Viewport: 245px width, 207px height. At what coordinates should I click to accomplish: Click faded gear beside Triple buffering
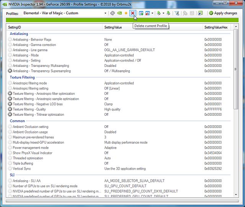(x=10, y=163)
